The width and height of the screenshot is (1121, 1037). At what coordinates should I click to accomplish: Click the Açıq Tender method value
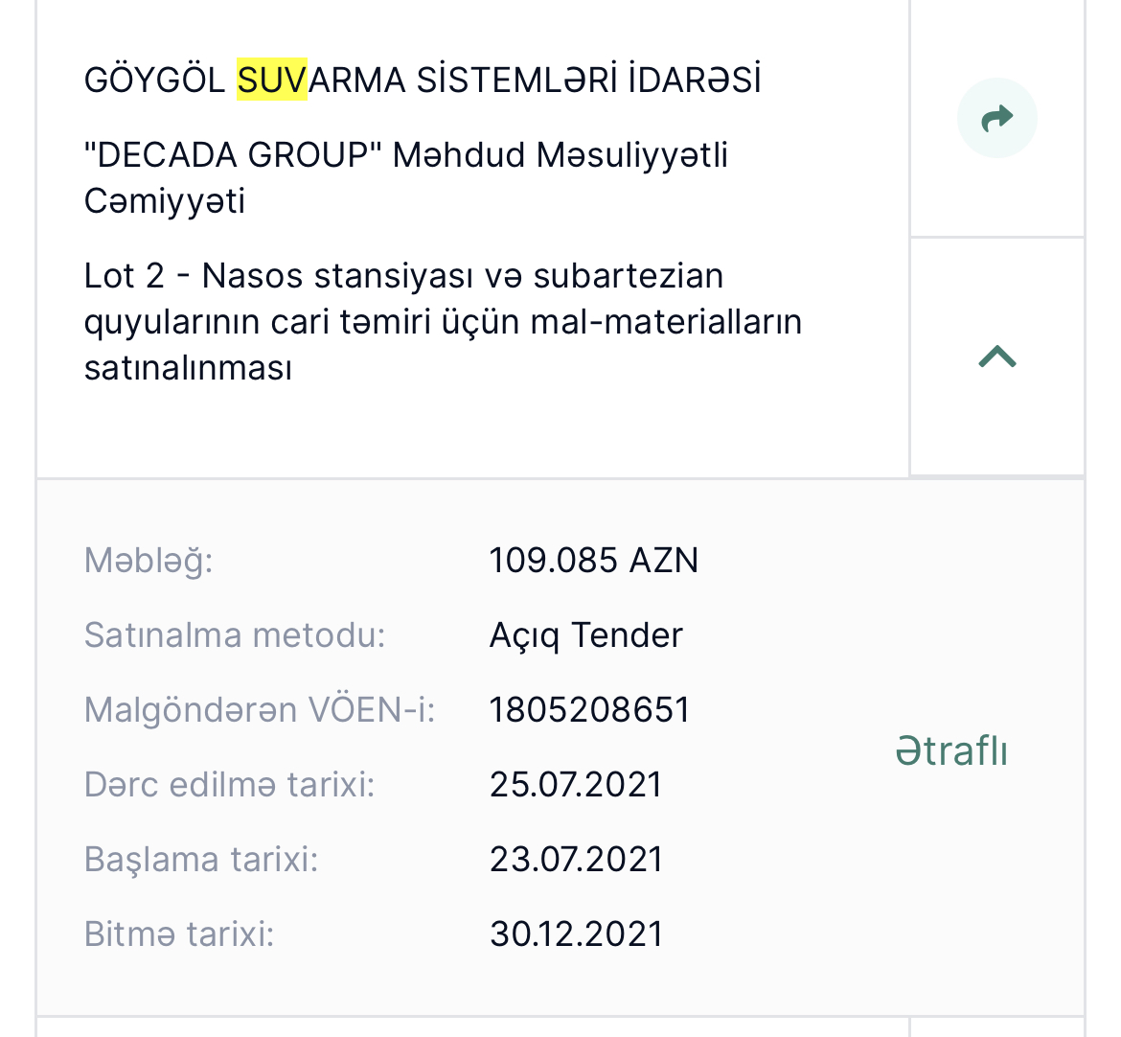[585, 635]
